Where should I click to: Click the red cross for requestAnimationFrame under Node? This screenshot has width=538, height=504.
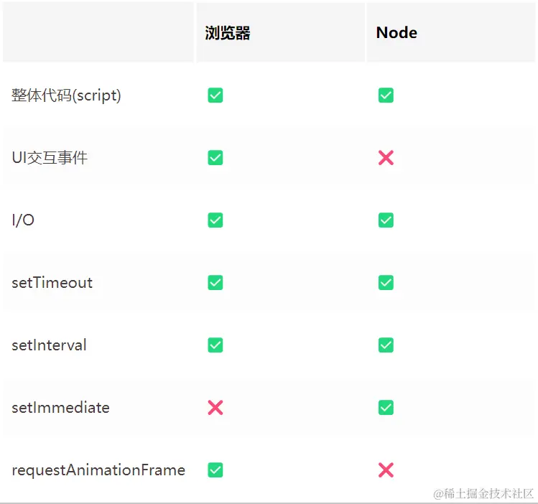pyautogui.click(x=386, y=470)
